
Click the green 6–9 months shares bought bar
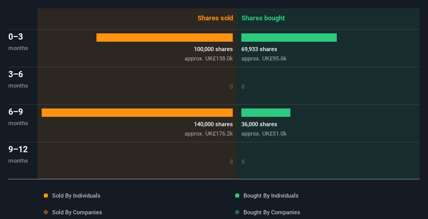[x=265, y=113]
